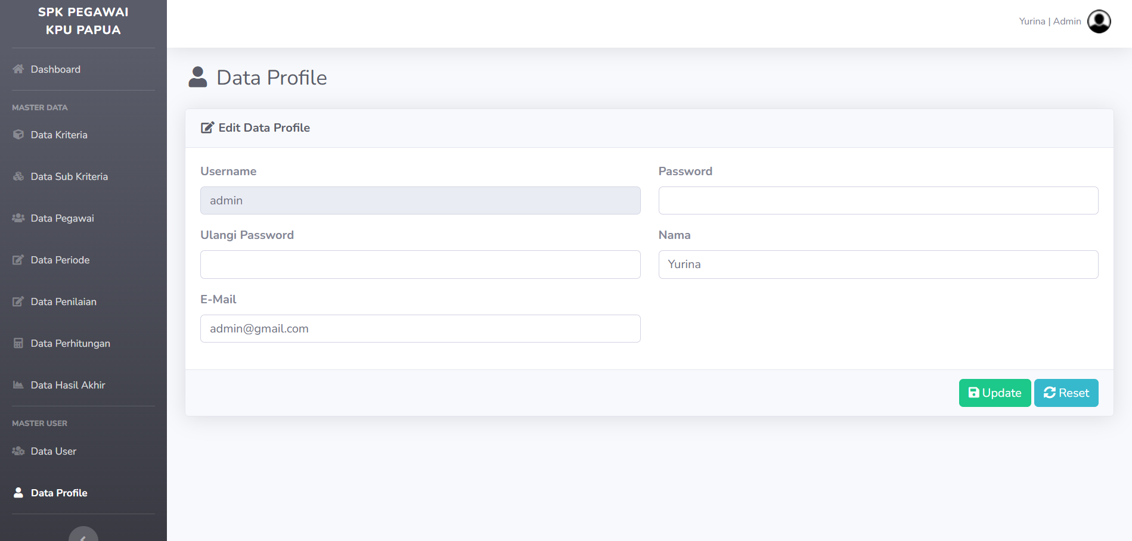Focus the Password input field
Screen dimensions: 1132x541
pyautogui.click(x=878, y=201)
